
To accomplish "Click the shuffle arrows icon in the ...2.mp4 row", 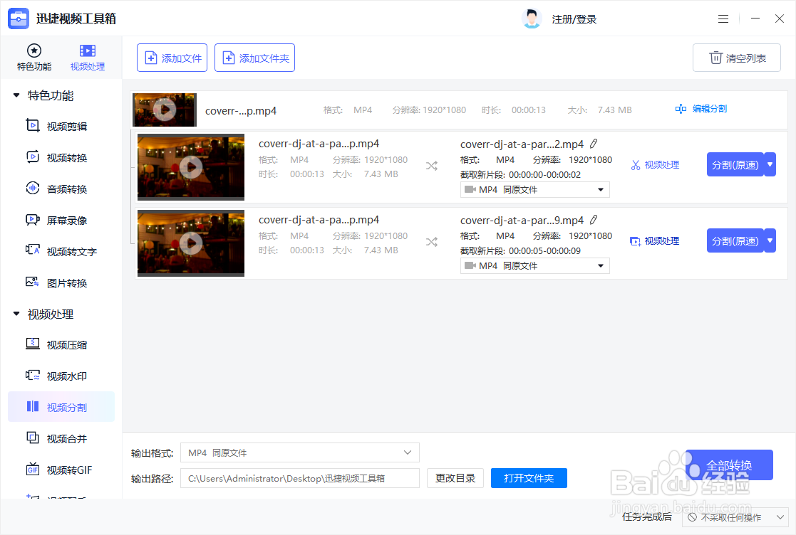I will (x=432, y=166).
